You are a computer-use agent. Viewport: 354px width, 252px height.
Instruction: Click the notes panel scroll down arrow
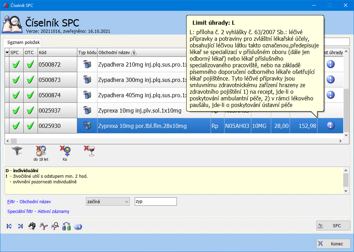346,191
